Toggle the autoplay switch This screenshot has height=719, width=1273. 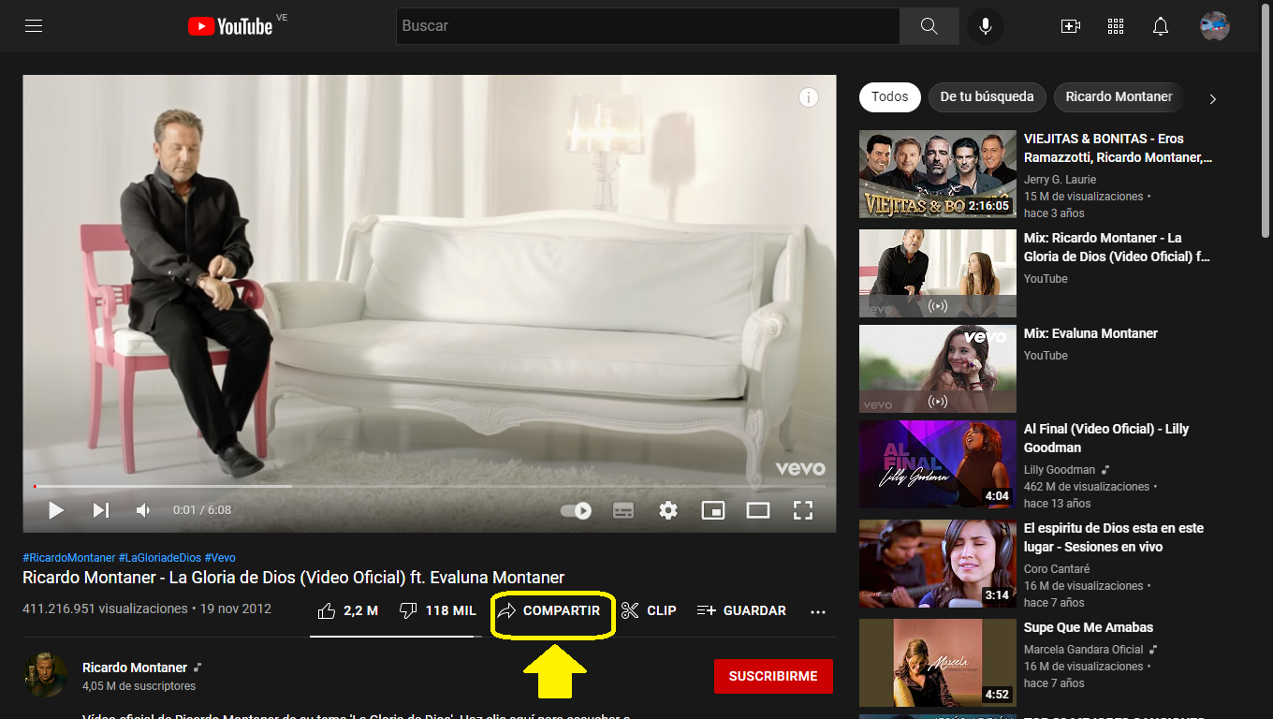click(x=576, y=510)
